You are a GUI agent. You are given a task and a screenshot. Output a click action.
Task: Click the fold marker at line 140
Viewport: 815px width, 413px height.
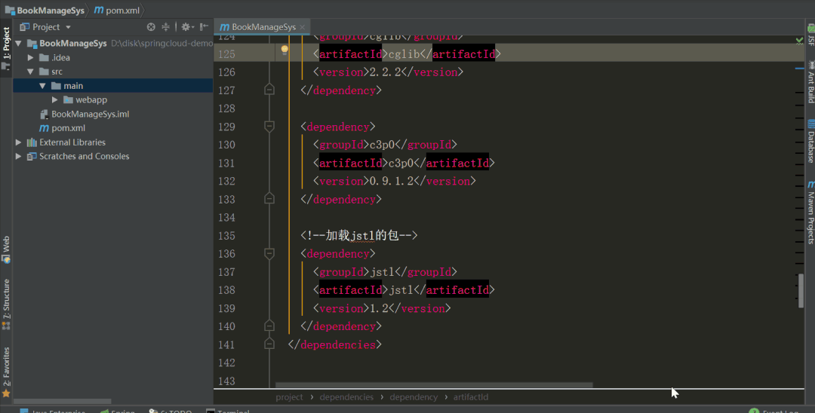tap(269, 326)
